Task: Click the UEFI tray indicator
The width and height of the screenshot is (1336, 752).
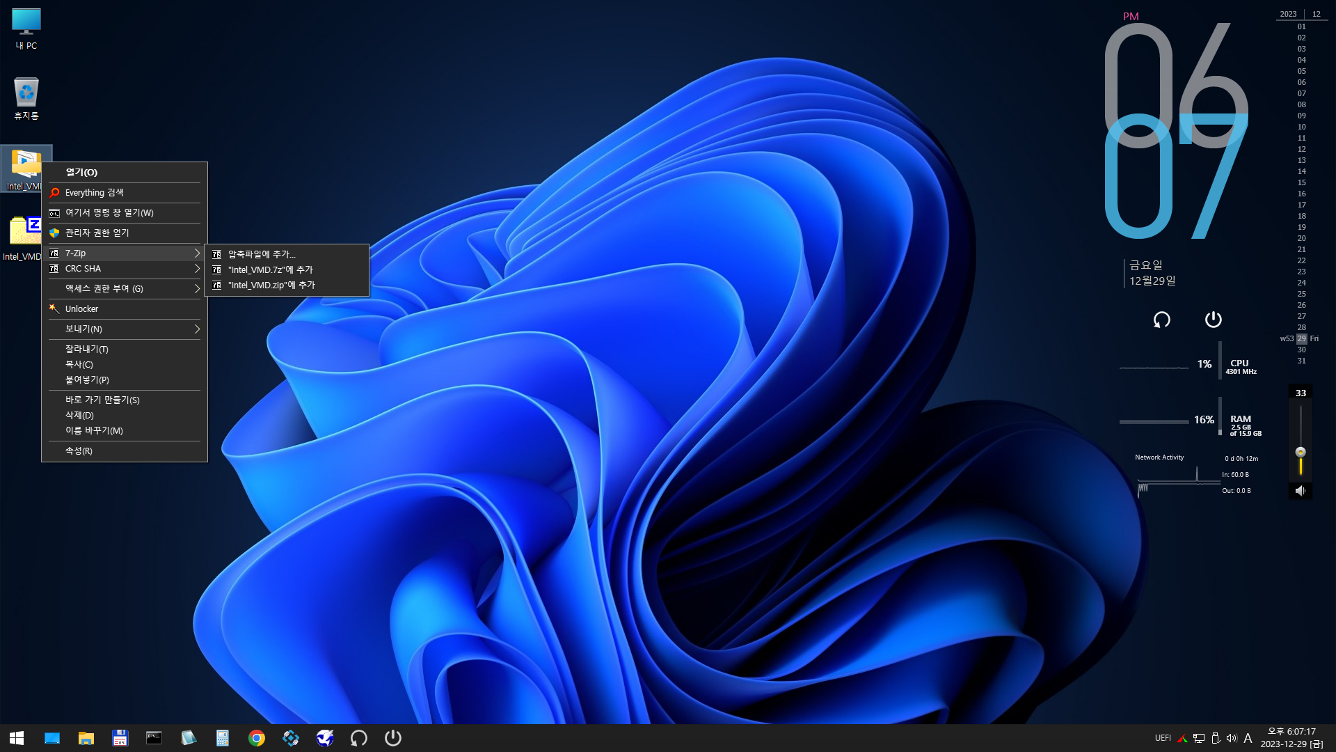Action: (1163, 738)
